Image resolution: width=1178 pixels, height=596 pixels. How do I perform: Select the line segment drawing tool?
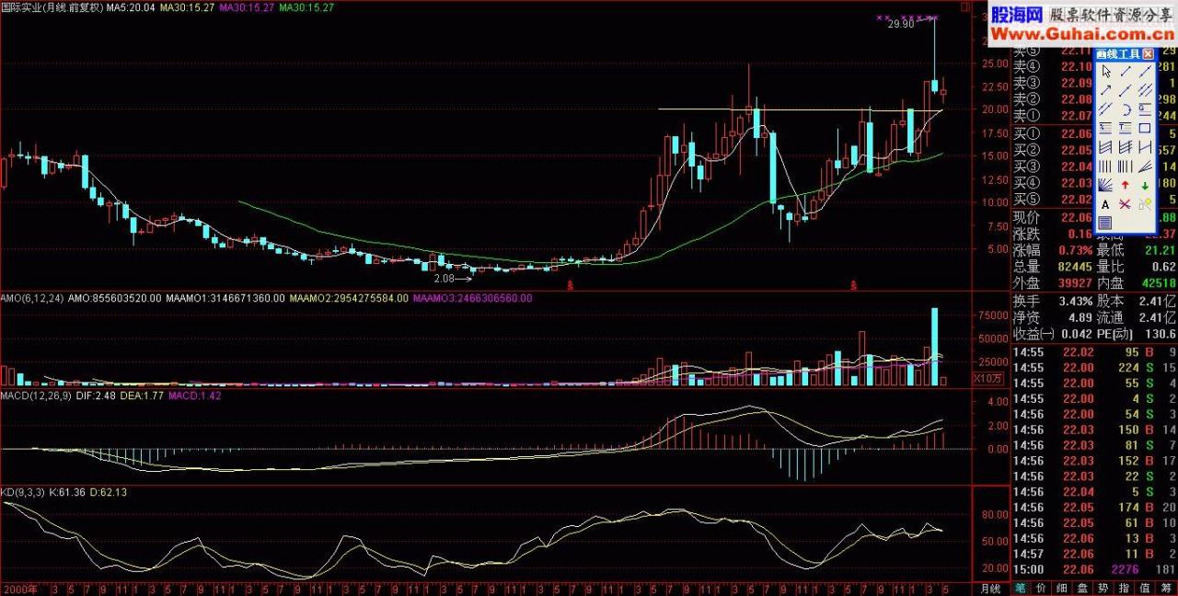click(x=1125, y=71)
